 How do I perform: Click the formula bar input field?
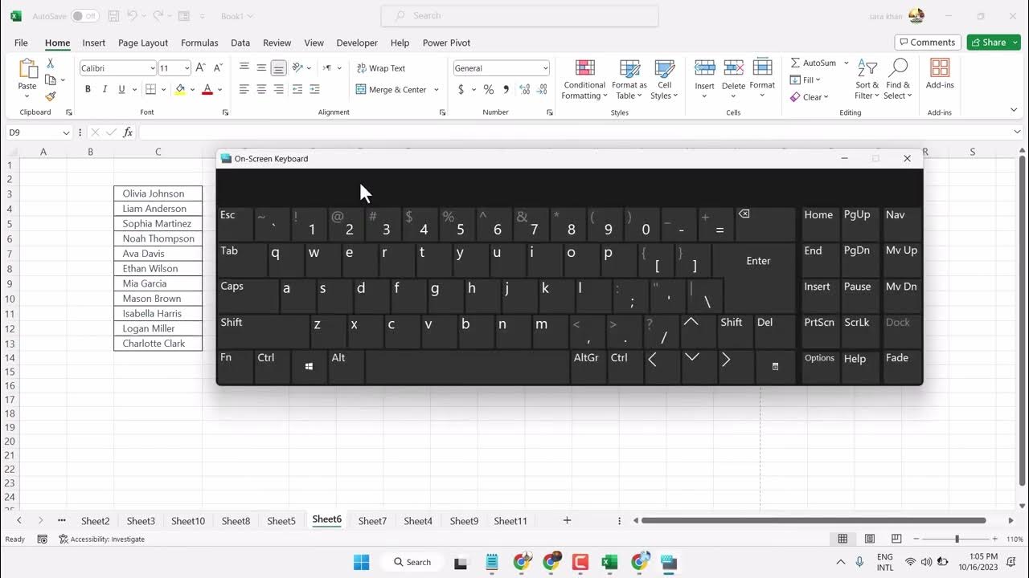click(x=574, y=132)
